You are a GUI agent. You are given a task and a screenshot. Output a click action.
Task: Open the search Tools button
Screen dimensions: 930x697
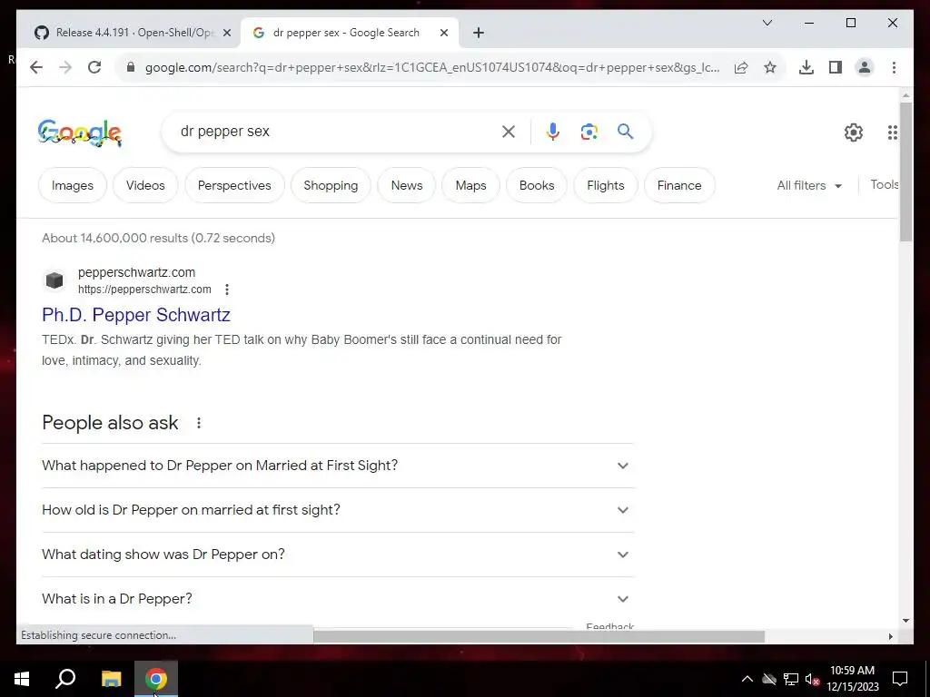coord(884,184)
